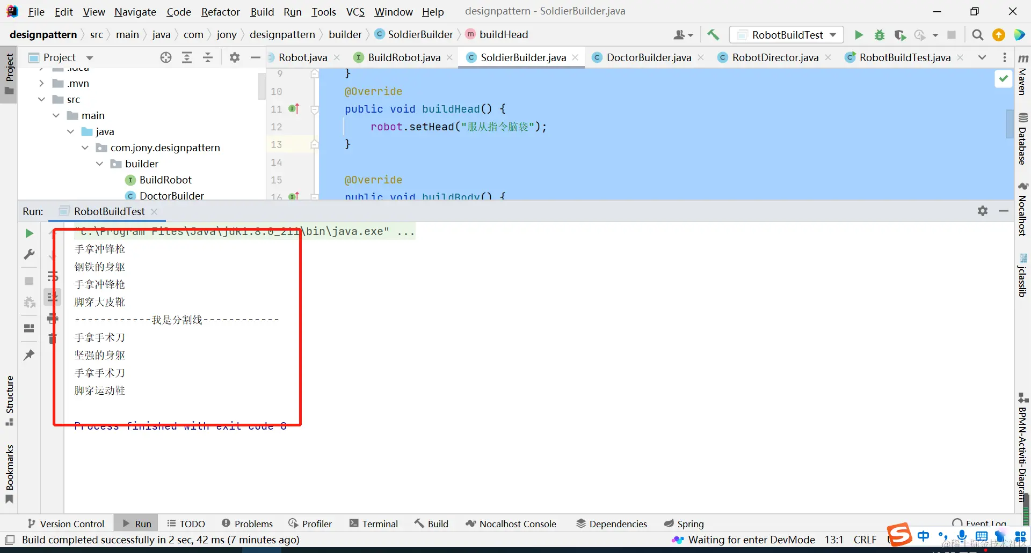Toggle the Project side tab

point(10,73)
